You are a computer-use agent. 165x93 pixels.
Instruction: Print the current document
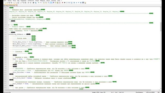(18, 3)
